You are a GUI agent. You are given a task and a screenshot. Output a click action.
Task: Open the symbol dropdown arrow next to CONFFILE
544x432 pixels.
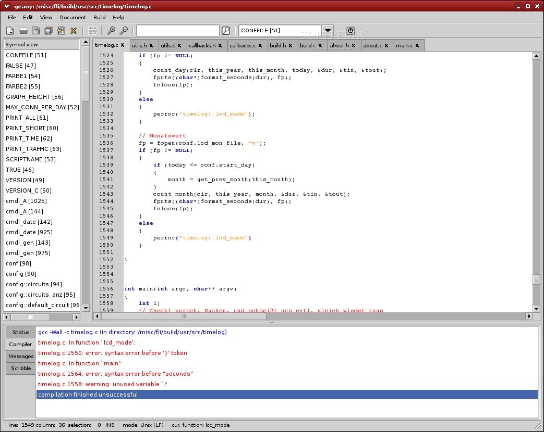(x=328, y=31)
